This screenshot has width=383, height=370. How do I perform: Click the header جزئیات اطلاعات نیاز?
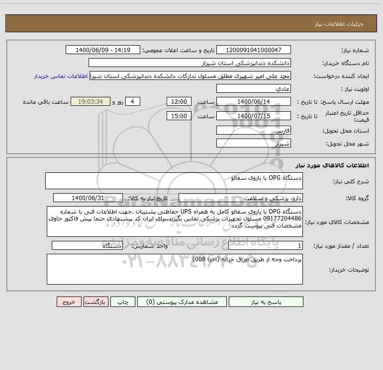point(339,24)
